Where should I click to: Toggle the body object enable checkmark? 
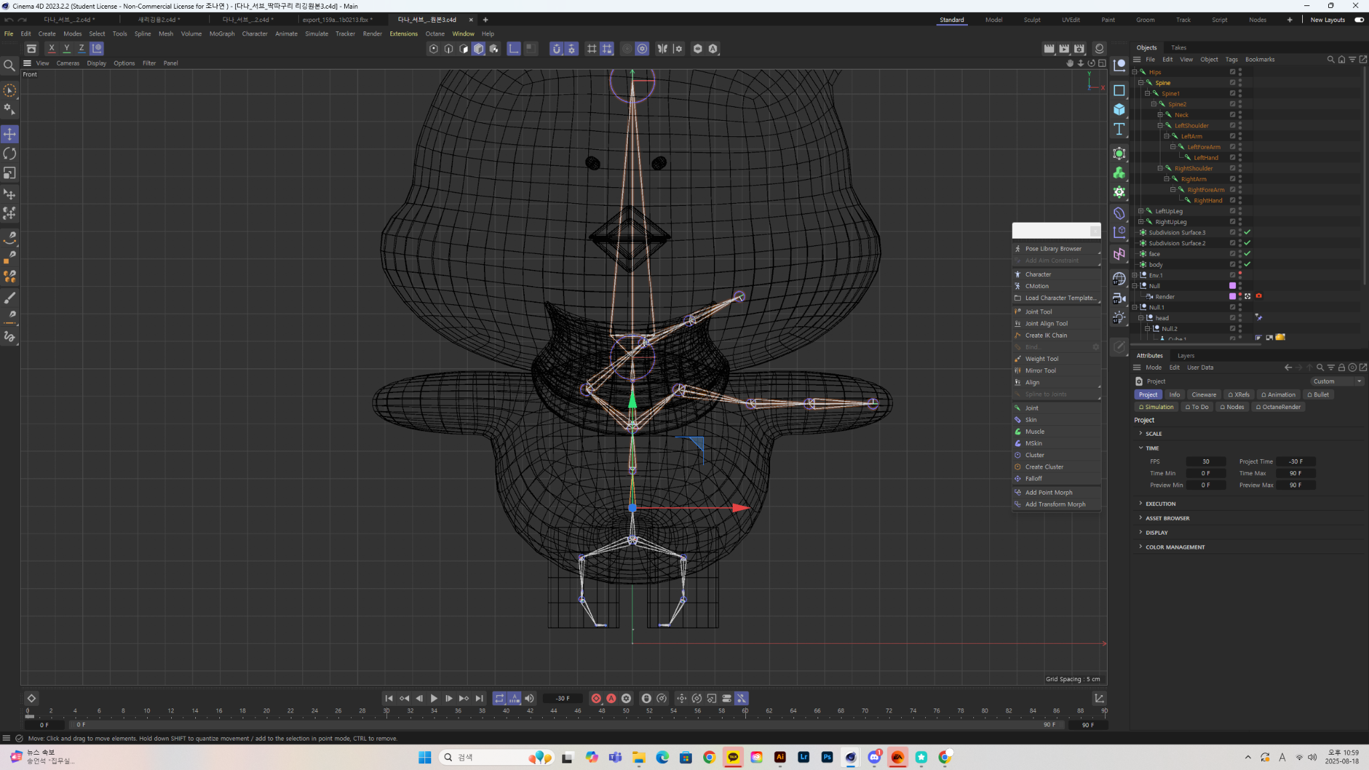[x=1247, y=265]
